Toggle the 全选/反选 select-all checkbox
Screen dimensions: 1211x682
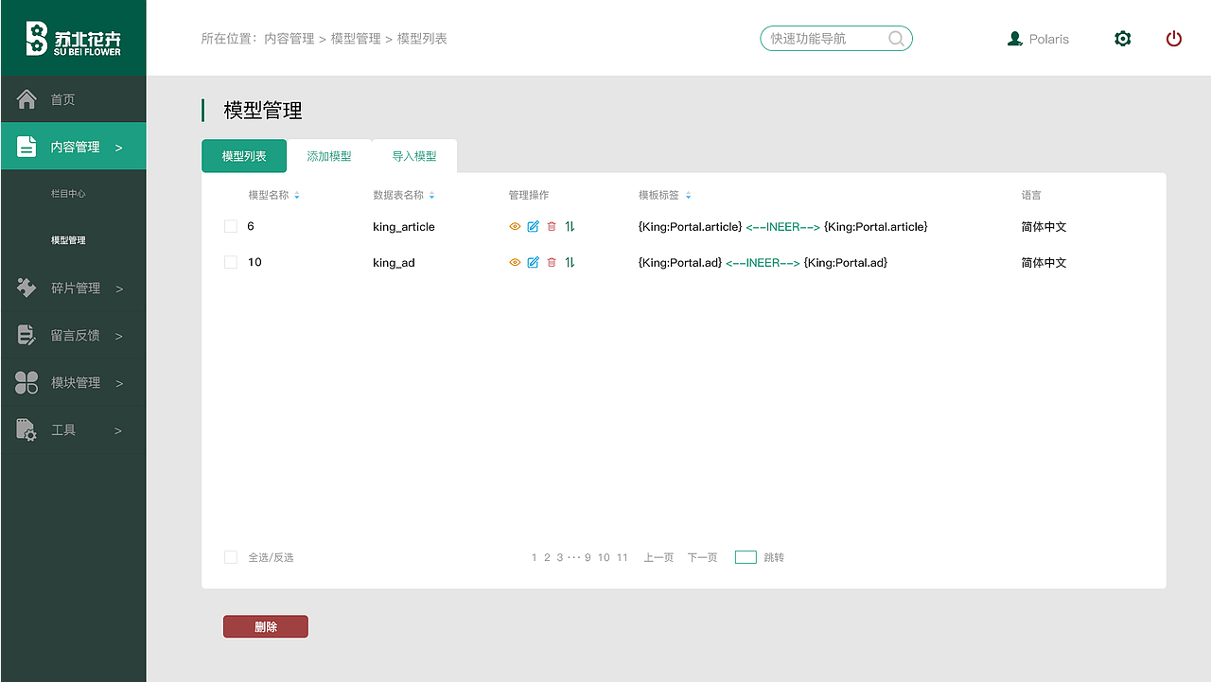tap(231, 557)
